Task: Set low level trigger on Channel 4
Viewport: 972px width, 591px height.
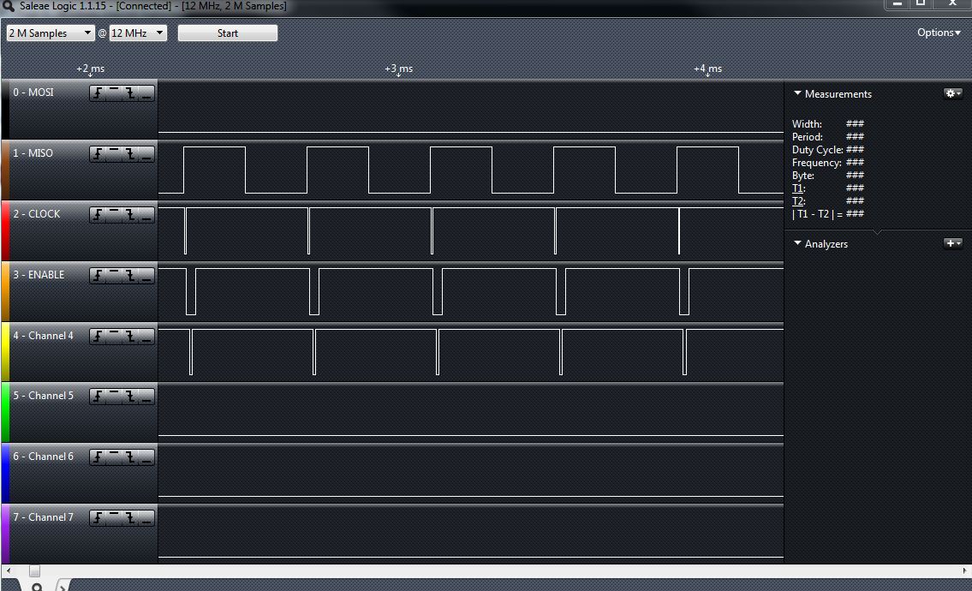Action: click(x=146, y=336)
